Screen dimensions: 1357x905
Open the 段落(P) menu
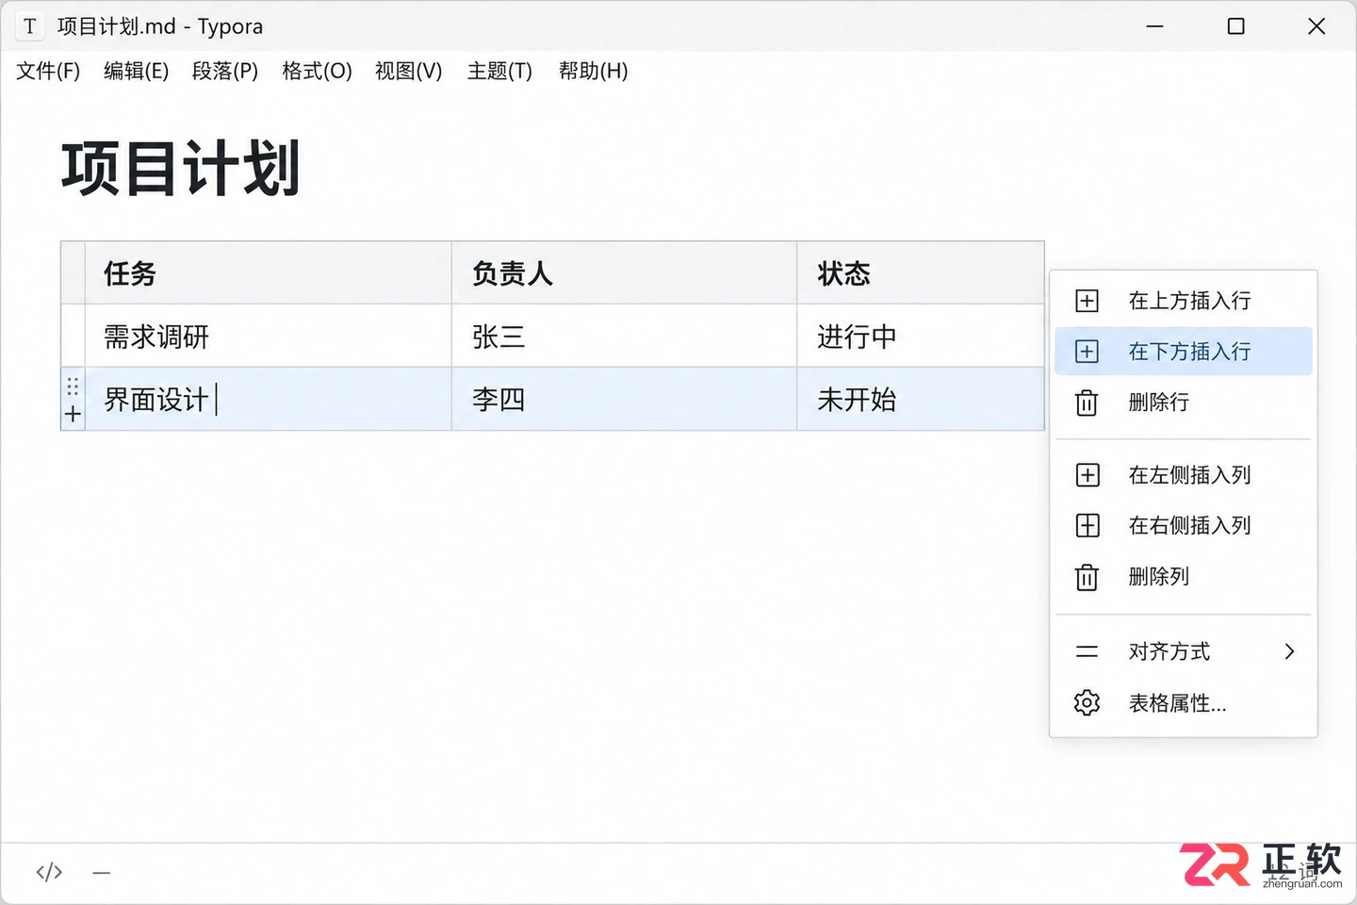(225, 71)
